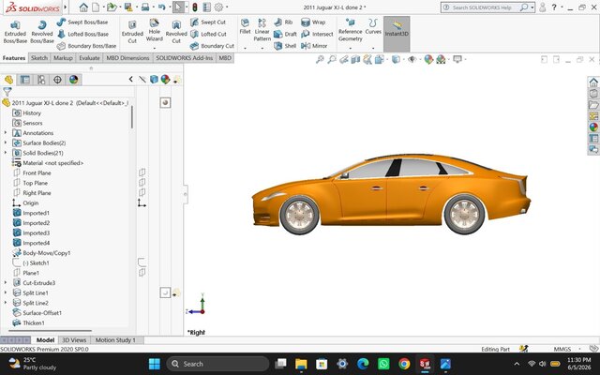Open the Curves tool
Image resolution: width=600 pixels, height=375 pixels.
pyautogui.click(x=373, y=26)
